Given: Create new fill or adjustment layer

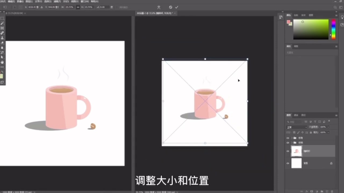Looking at the screenshot, I should [x=317, y=191].
